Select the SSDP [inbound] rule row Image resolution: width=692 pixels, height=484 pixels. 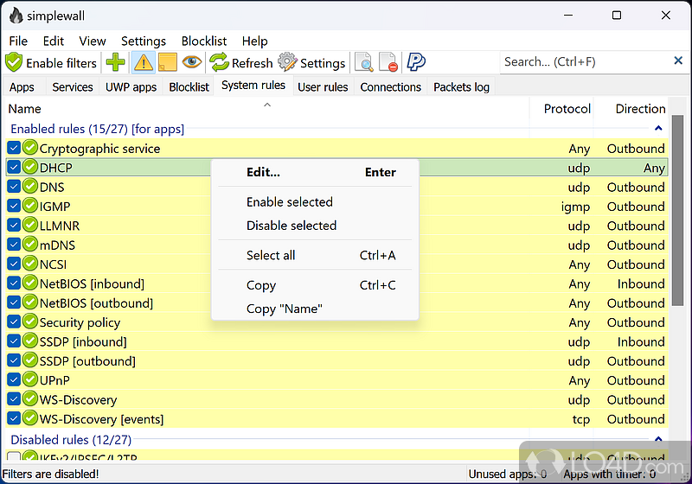click(x=337, y=341)
